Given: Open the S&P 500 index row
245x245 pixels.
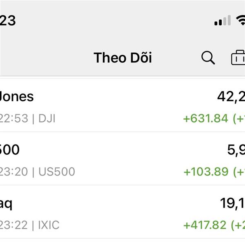Looking at the screenshot, I should click(122, 158).
